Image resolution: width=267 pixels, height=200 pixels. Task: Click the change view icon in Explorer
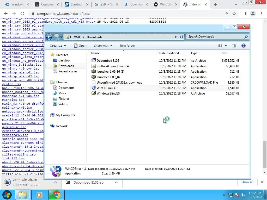220,46
